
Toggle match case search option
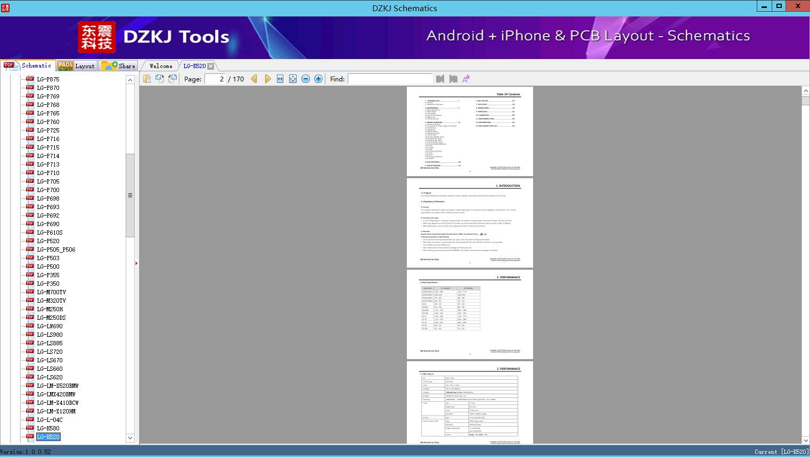point(466,79)
